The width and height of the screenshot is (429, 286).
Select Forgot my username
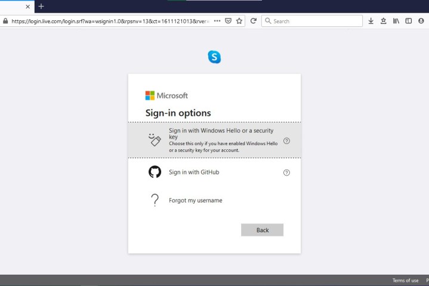(x=215, y=201)
